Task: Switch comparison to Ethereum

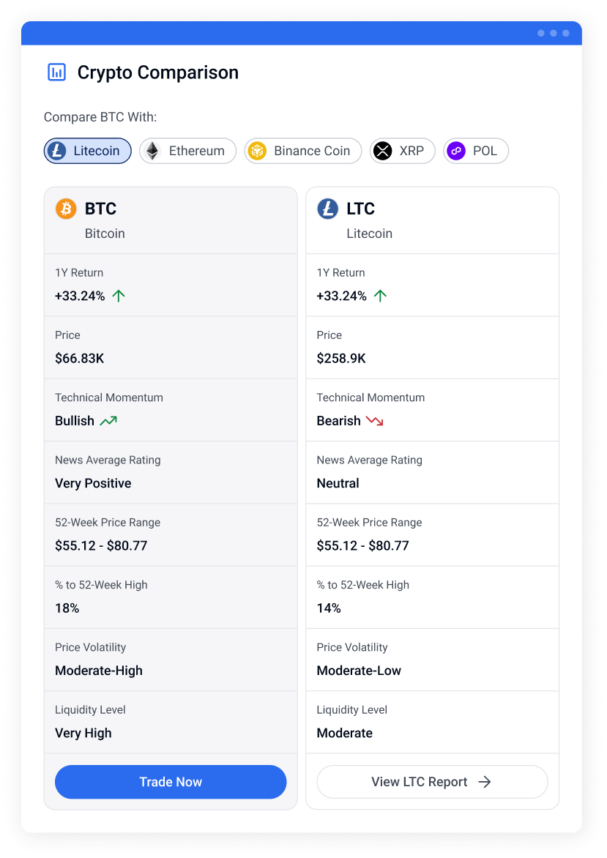Action: click(x=188, y=151)
